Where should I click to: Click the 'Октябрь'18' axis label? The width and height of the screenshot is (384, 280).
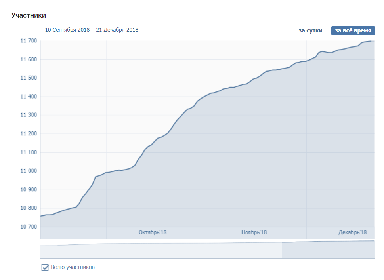pyautogui.click(x=153, y=232)
